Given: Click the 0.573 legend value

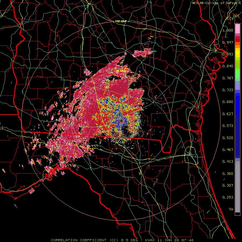Looking at the screenshot, I should tap(228, 126).
